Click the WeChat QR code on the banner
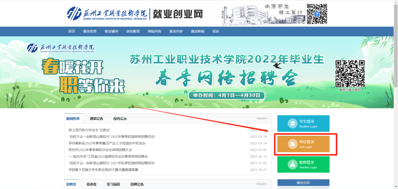The height and width of the screenshot is (189, 398). click(350, 74)
